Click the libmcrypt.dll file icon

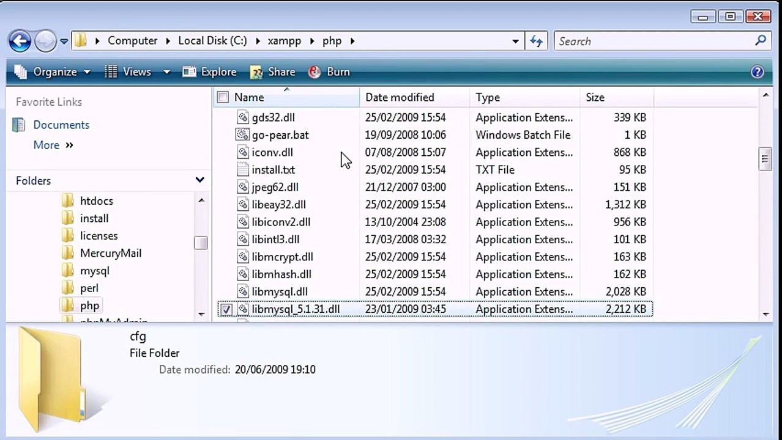(x=243, y=257)
